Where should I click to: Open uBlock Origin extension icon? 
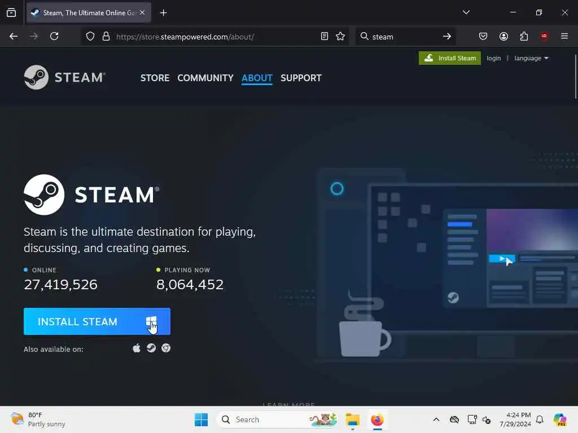[x=544, y=36]
